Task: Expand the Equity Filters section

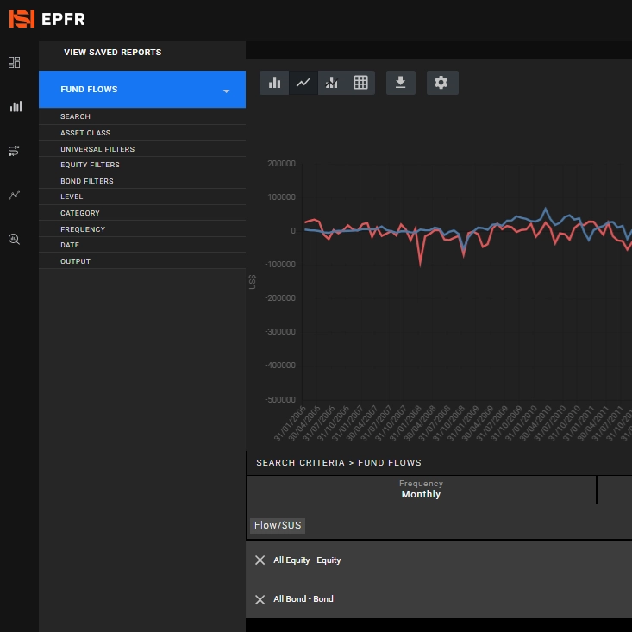Action: pos(90,165)
